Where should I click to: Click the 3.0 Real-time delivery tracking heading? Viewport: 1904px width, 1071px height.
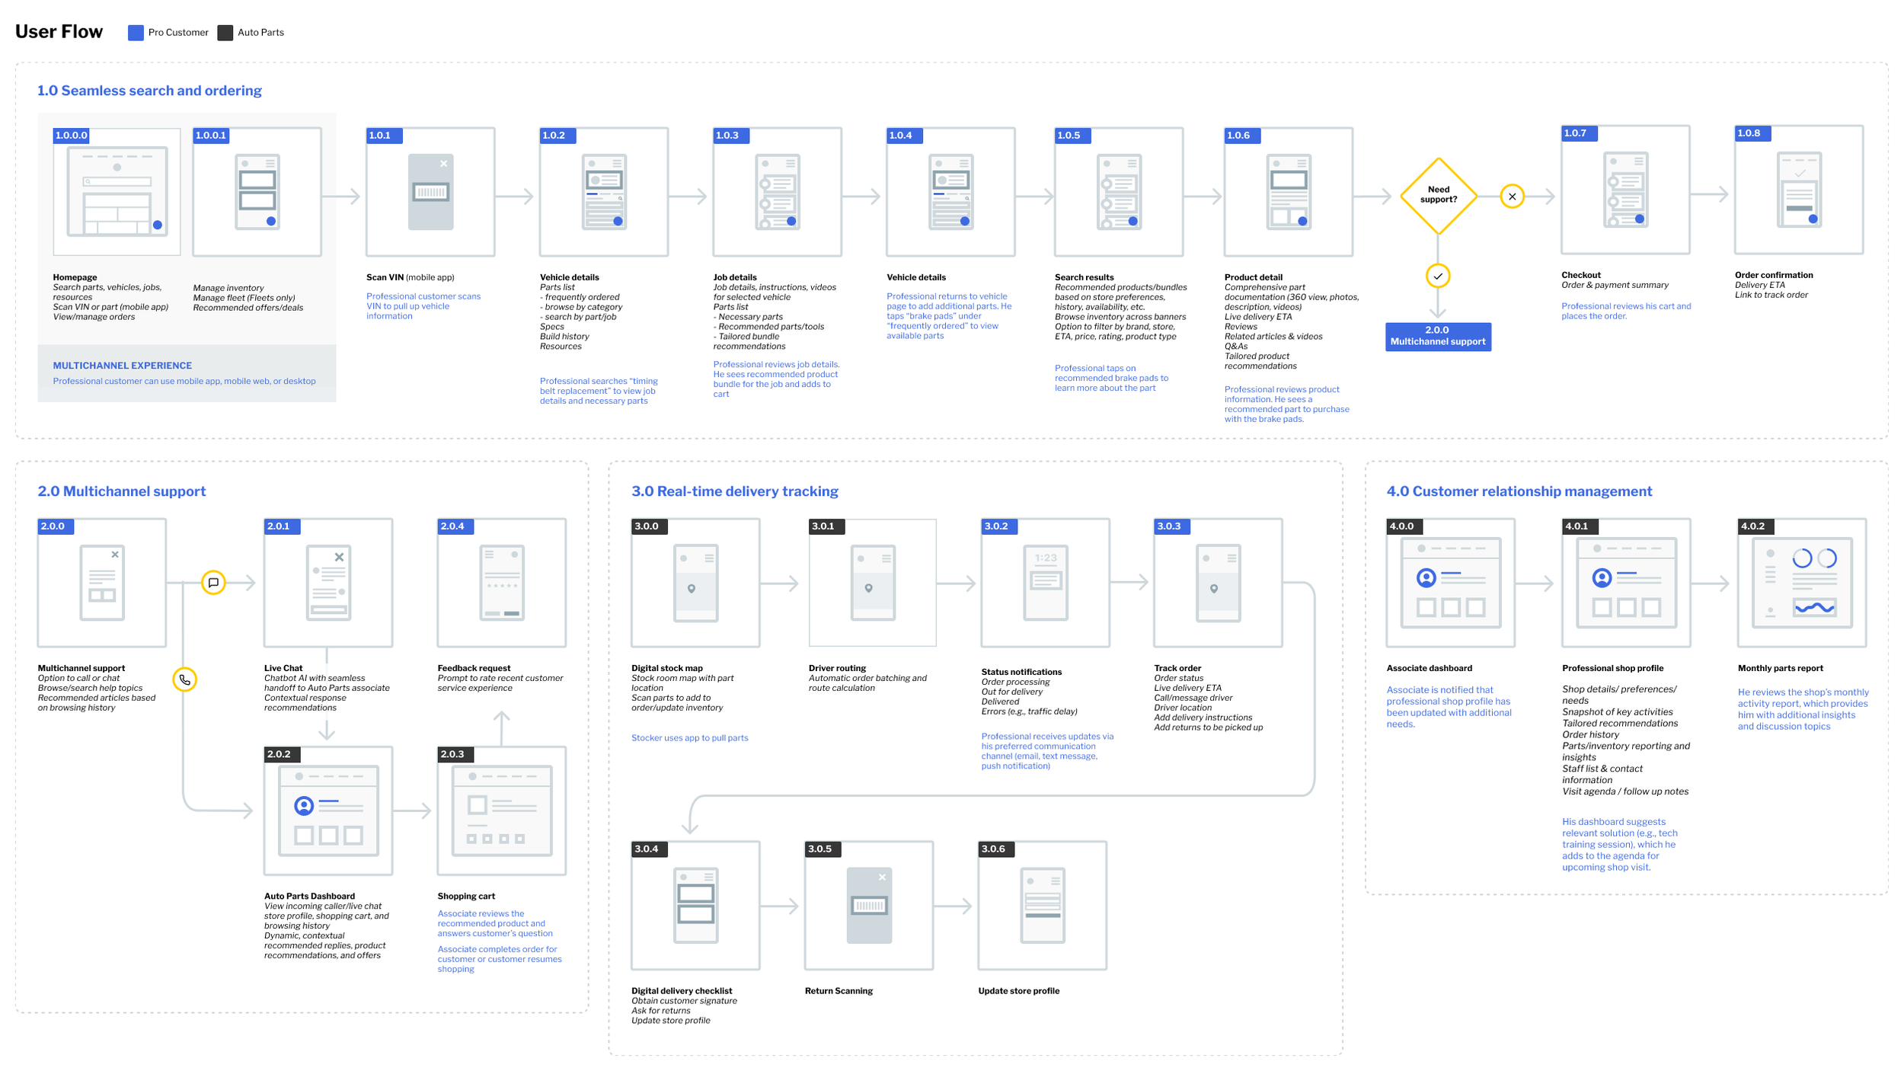735,491
